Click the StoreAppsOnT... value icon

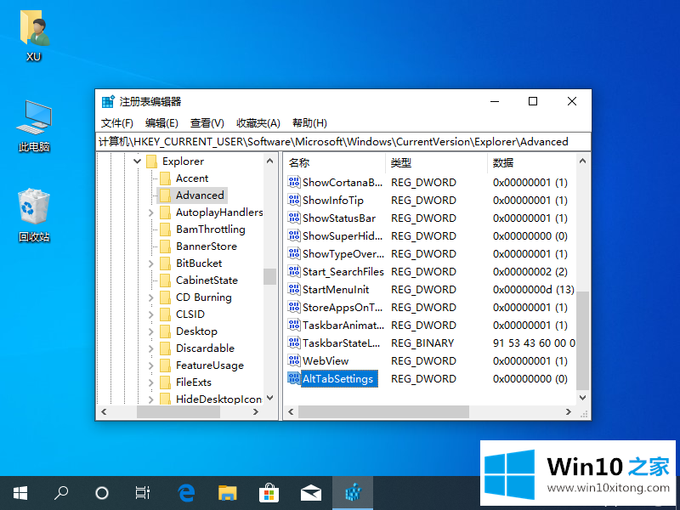click(x=293, y=307)
